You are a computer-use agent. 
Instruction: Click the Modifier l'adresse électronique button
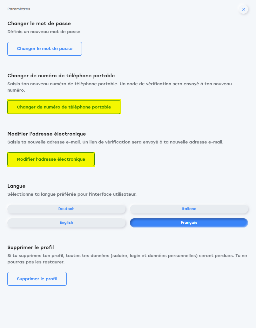point(51,159)
